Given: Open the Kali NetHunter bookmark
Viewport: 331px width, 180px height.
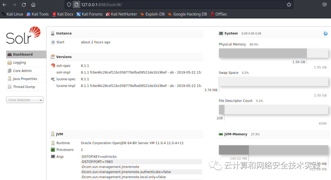Looking at the screenshot, I should click(121, 14).
